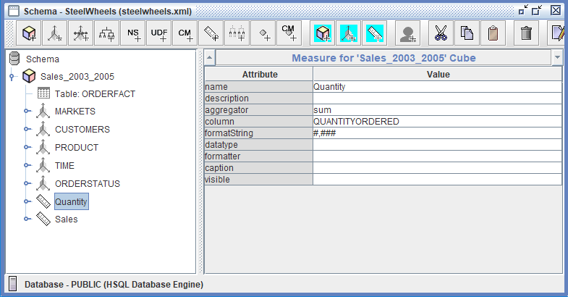Expand the MARKETS dimension node

[x=27, y=112]
